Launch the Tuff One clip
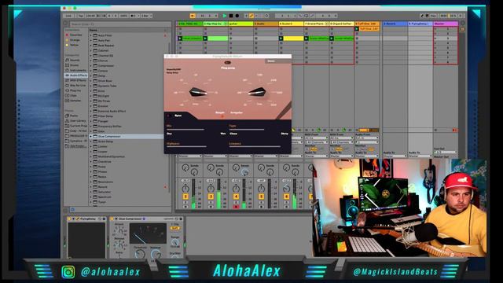The width and height of the screenshot is (503, 283). (357, 29)
